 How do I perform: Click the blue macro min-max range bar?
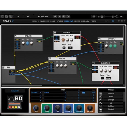click(x=84, y=92)
